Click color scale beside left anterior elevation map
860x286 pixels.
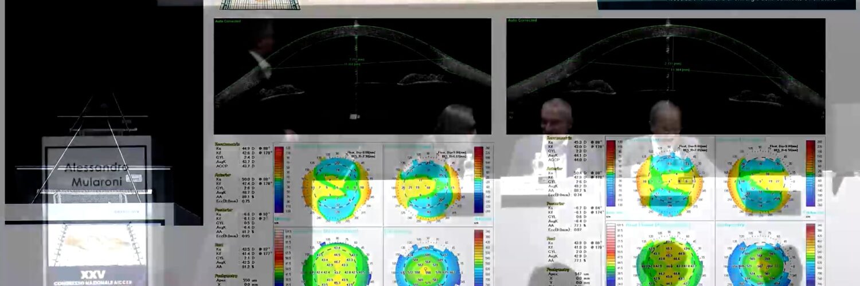pos(279,180)
